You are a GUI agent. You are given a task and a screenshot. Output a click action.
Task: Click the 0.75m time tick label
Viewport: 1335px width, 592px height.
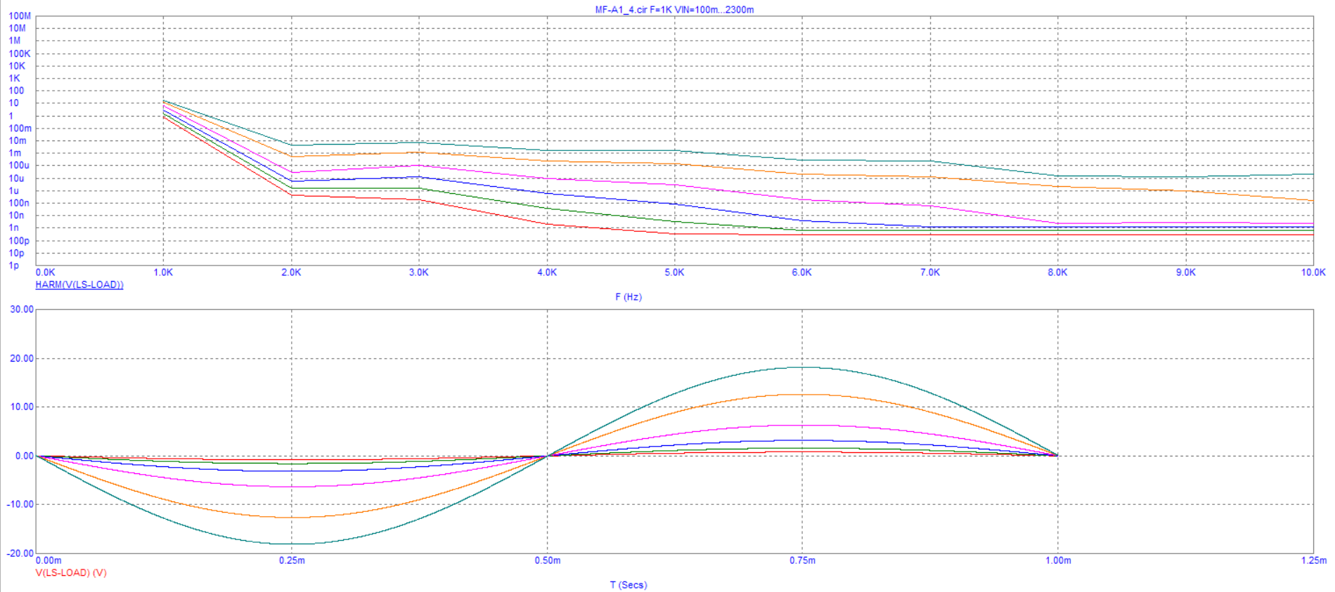click(x=802, y=560)
